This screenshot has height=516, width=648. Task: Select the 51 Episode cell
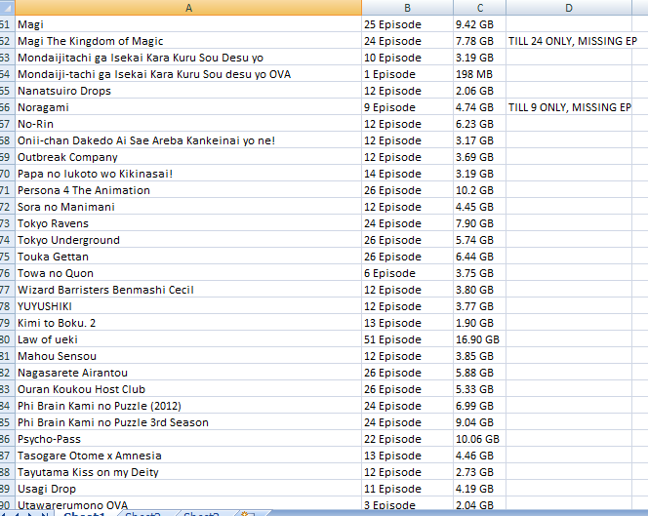tap(408, 339)
